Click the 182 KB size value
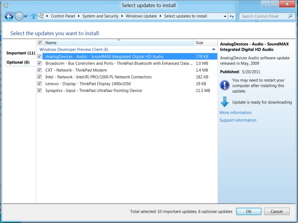Screen dimensions: 298x223 point(202,77)
